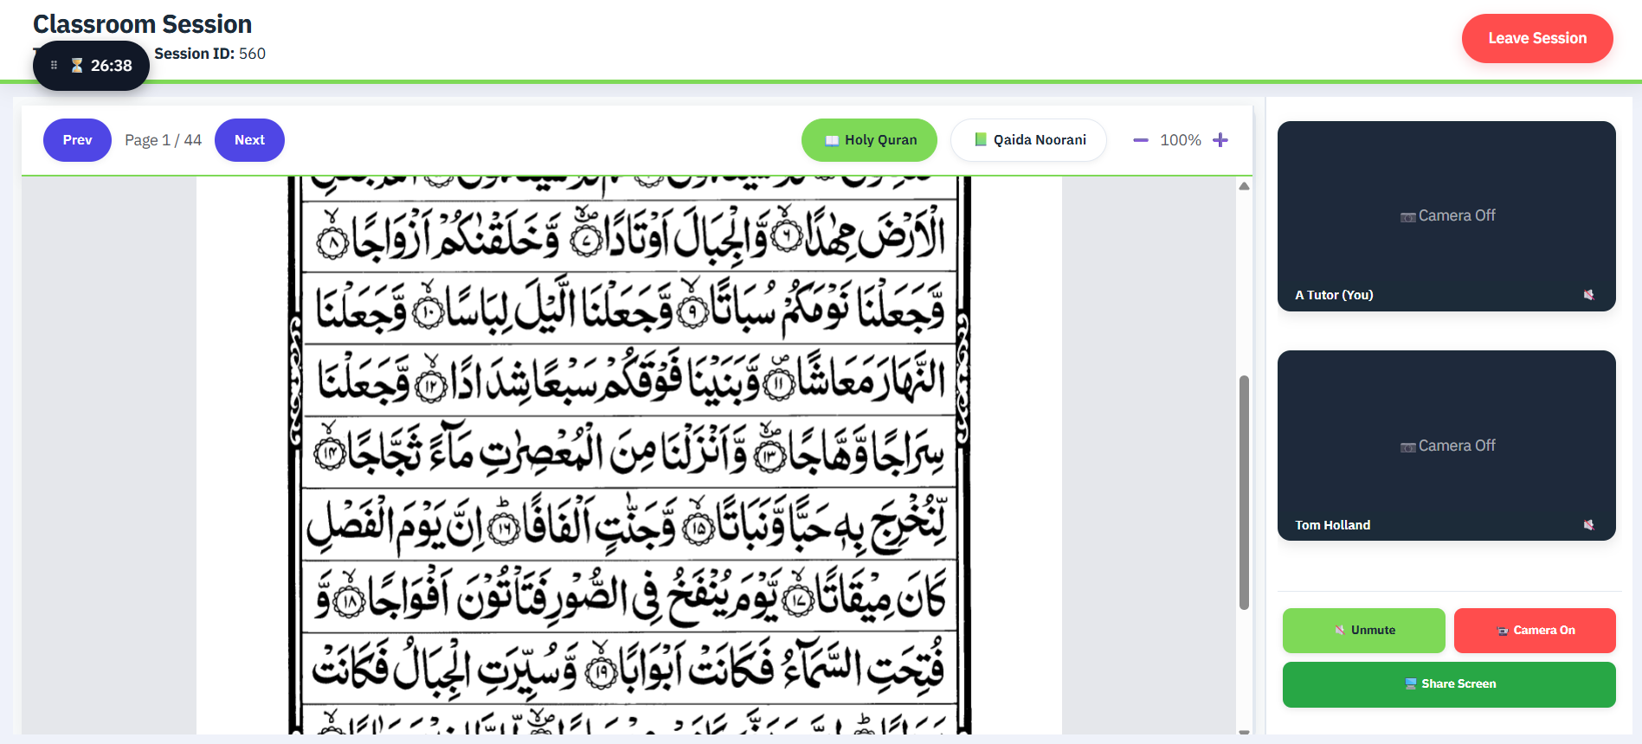Click muted mic icon on tutor tile
Viewport: 1642px width, 744px height.
[1588, 295]
